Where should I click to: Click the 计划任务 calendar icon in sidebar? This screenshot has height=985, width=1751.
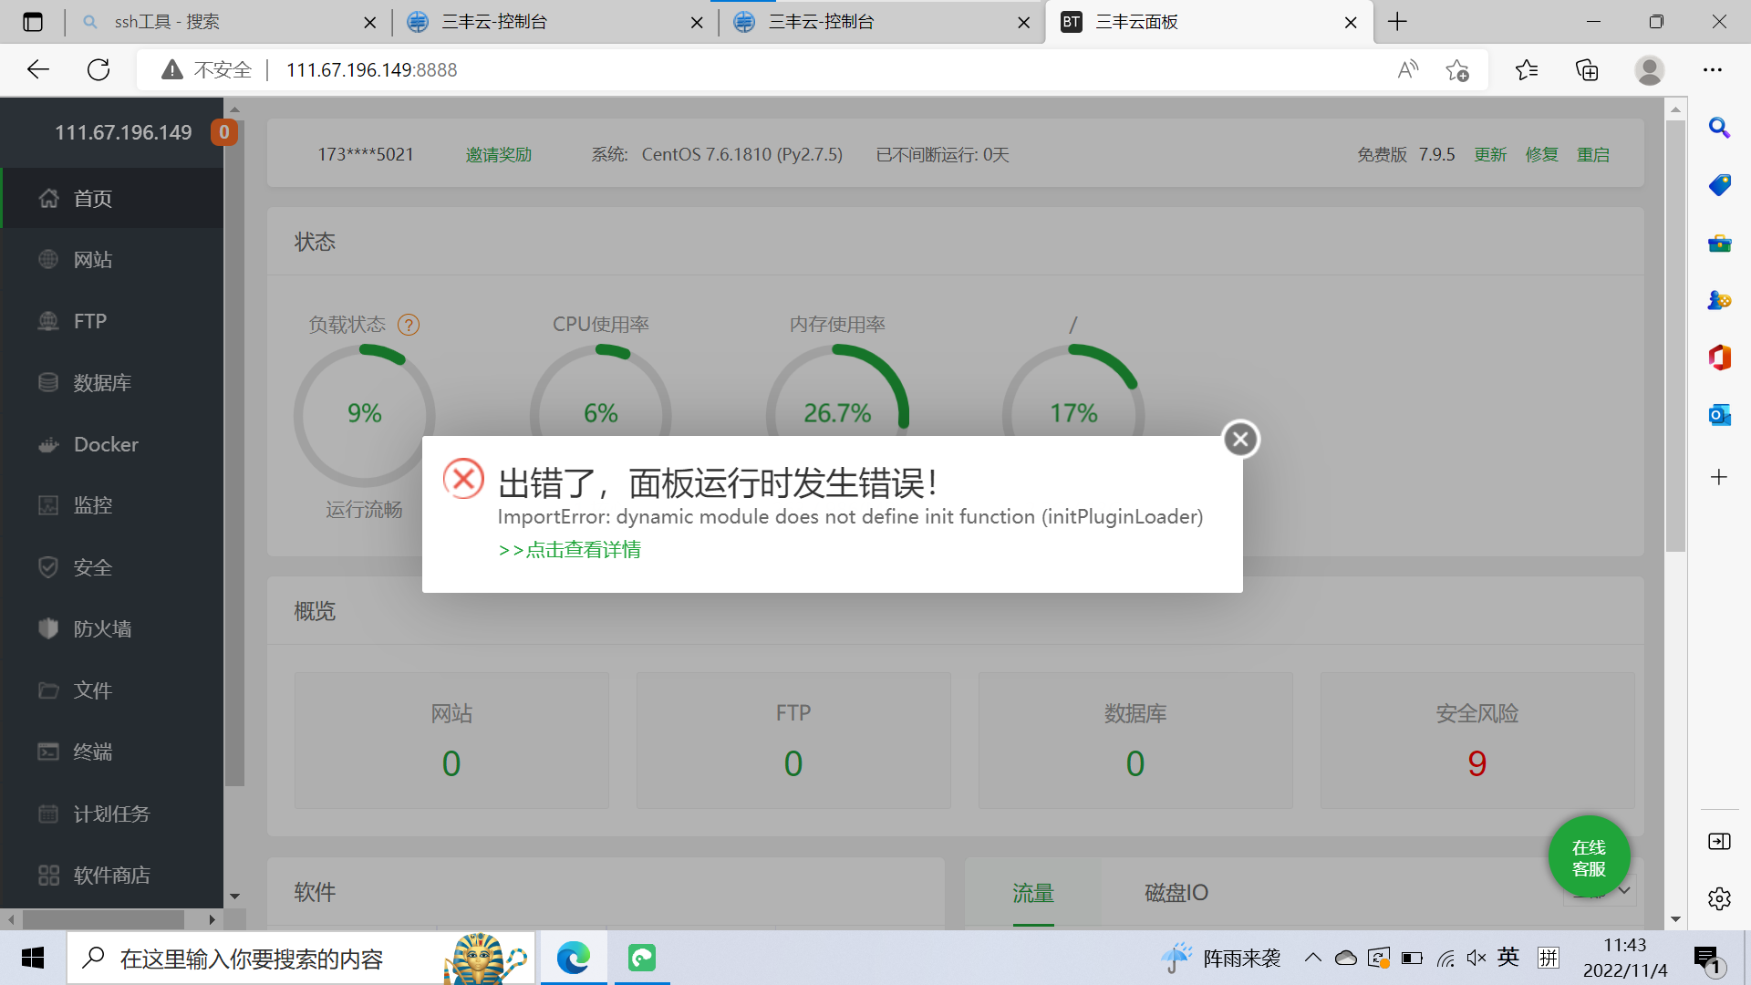[x=48, y=814]
